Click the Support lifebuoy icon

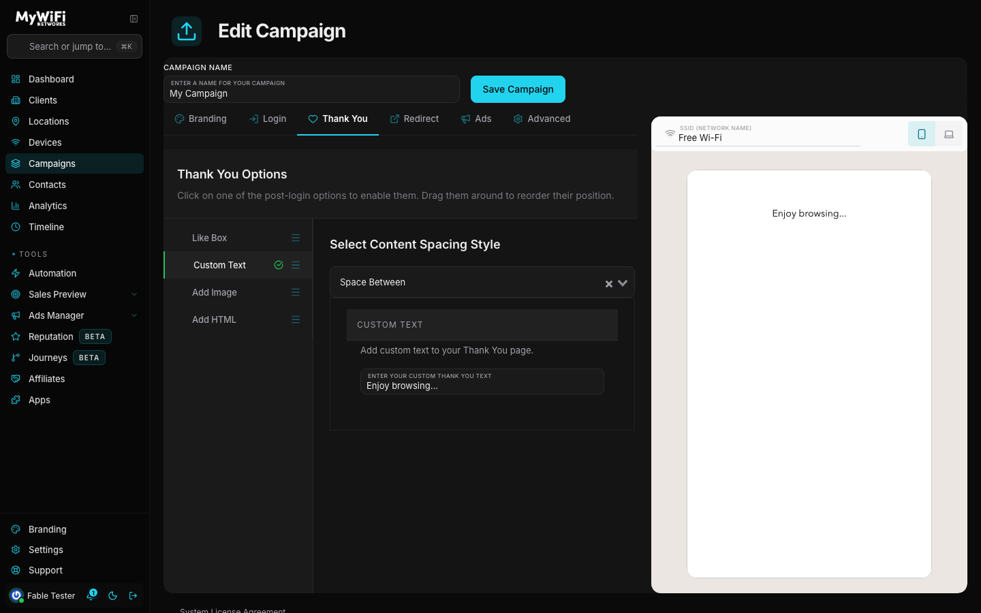point(16,570)
